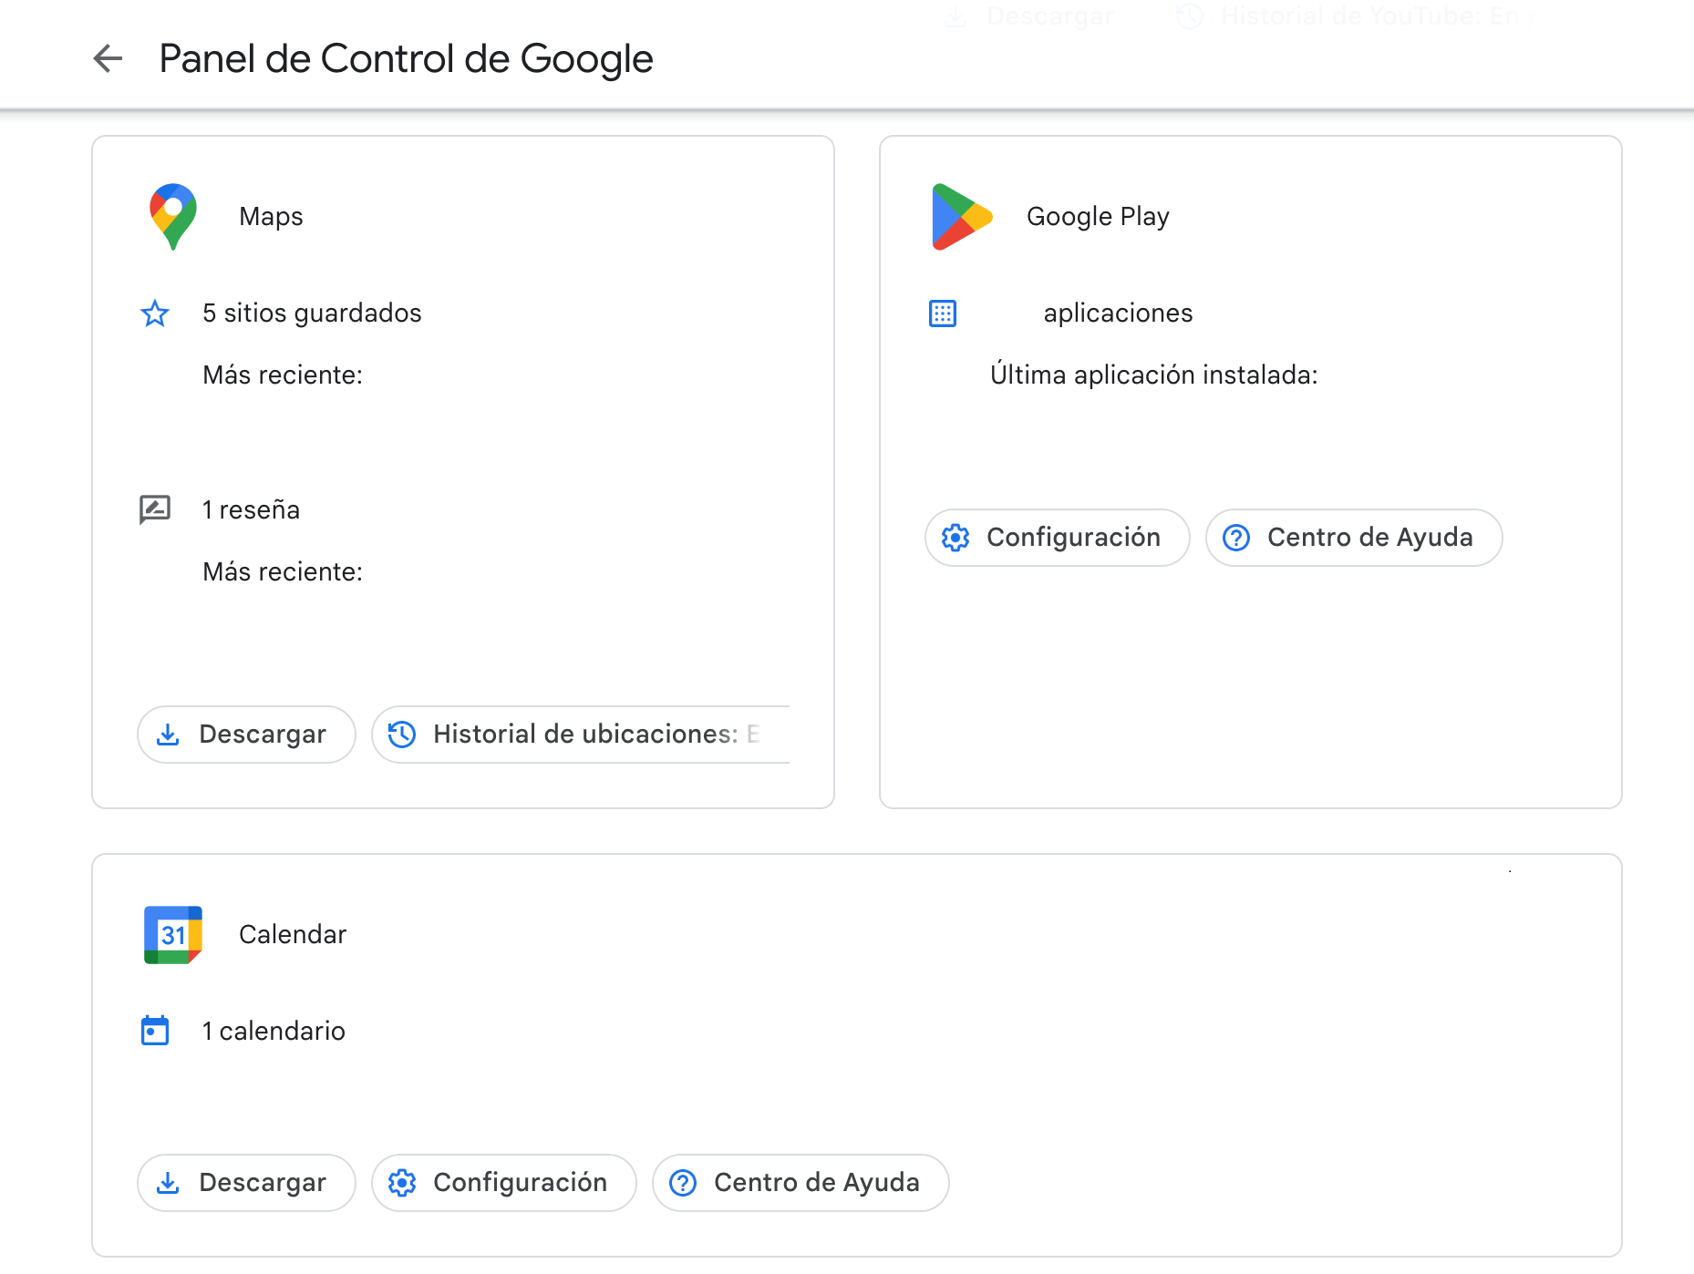Click the apps grid icon beside aplicaciones
The width and height of the screenshot is (1694, 1274).
943,313
